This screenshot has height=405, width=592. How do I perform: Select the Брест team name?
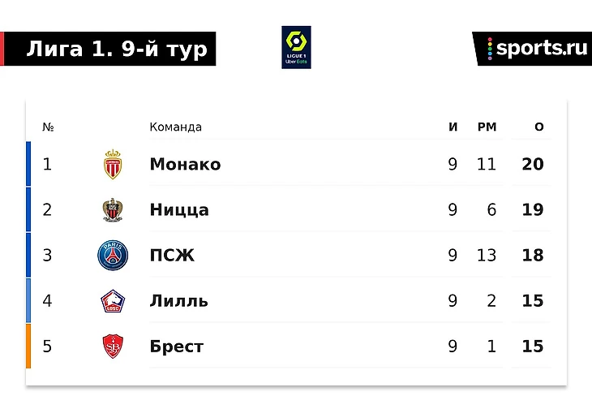[x=176, y=347]
